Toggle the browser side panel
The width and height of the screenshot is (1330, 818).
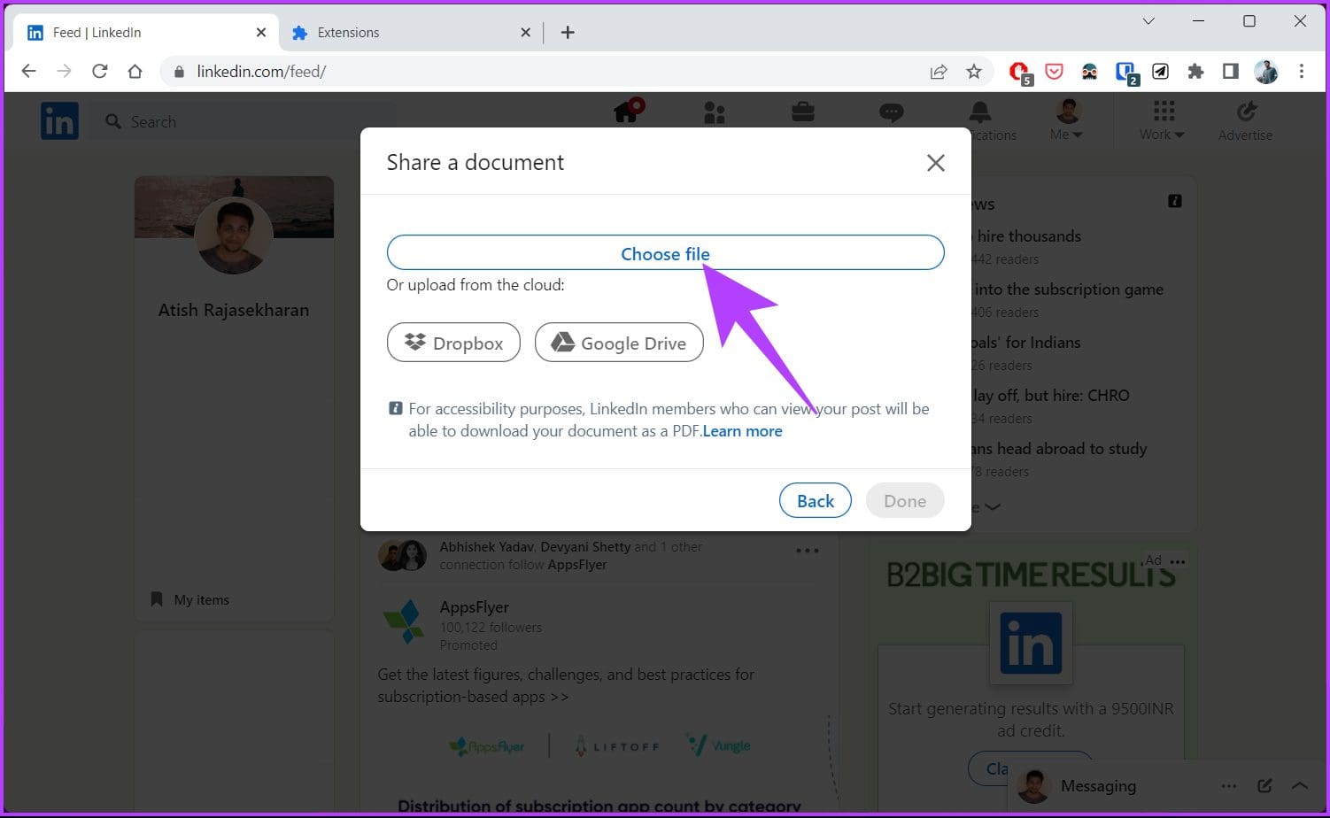point(1230,72)
